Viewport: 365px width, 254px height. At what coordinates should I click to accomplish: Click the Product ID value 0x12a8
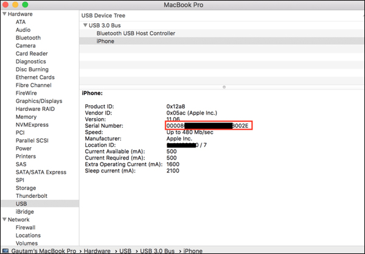click(176, 107)
